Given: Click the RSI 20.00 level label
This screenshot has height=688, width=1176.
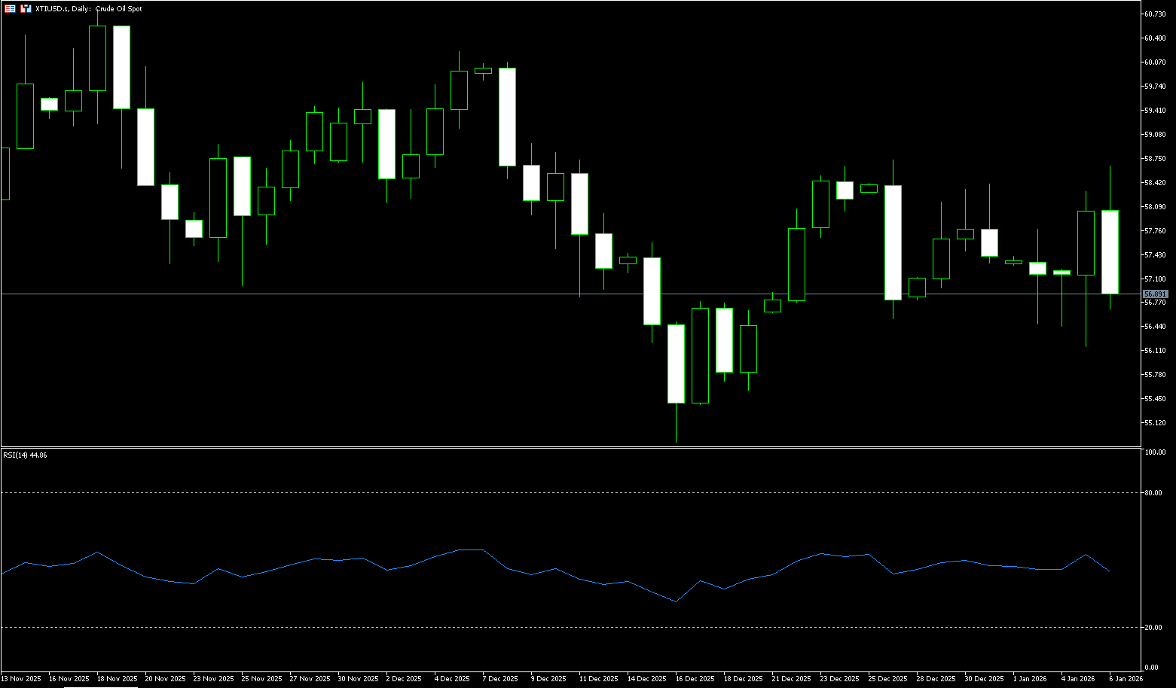Looking at the screenshot, I should click(x=1153, y=628).
